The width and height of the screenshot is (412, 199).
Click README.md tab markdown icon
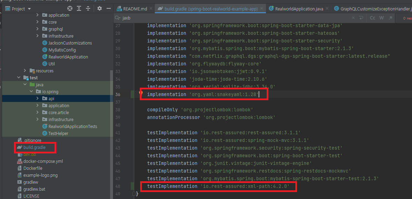pyautogui.click(x=119, y=9)
